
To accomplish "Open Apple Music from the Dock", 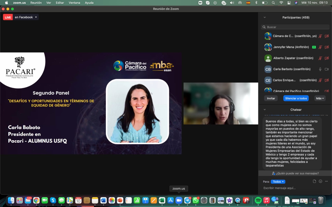I will click(x=266, y=200).
